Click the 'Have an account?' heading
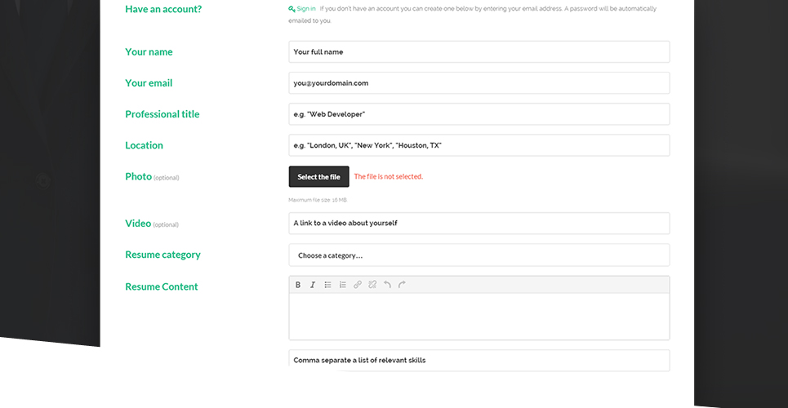The width and height of the screenshot is (788, 408). 163,9
